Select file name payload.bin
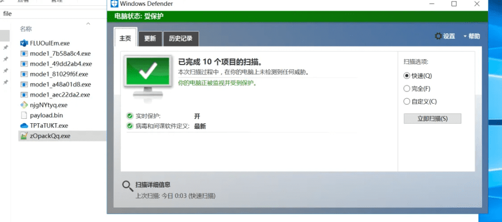502x222 pixels. 47,115
